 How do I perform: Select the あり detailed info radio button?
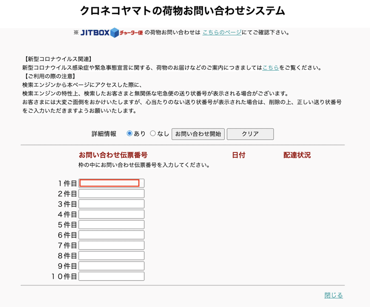[129, 133]
